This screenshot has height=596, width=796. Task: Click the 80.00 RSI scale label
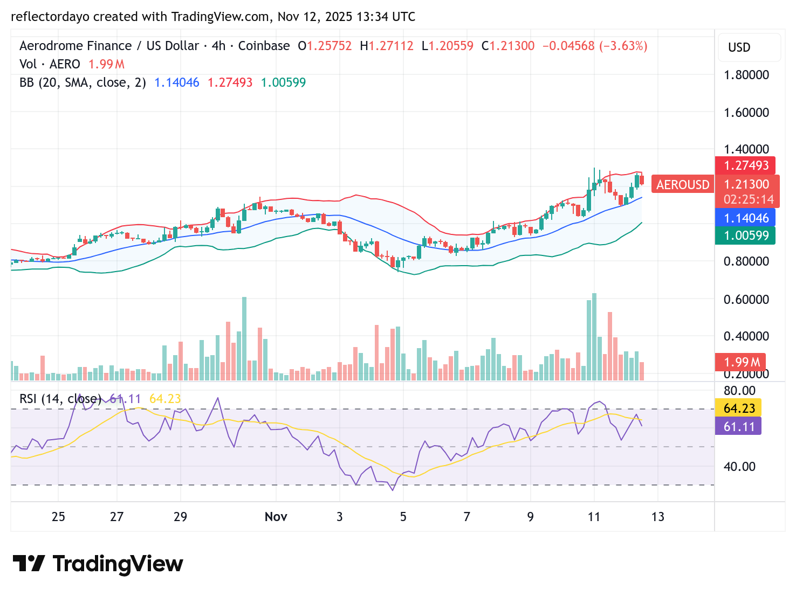click(739, 391)
